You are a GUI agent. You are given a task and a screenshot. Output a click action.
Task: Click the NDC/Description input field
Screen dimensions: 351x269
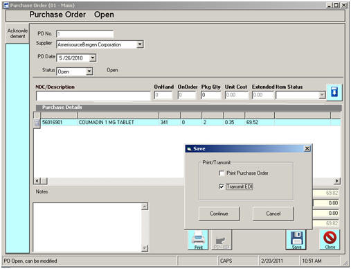click(x=93, y=96)
